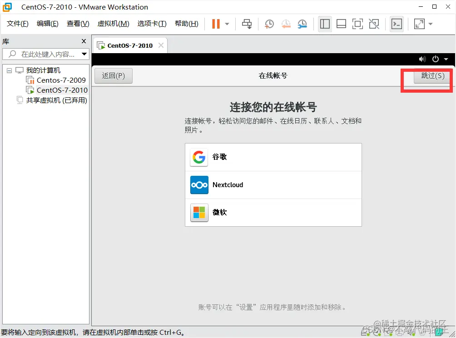
Task: Click the 返回(P) back button
Action: point(114,75)
